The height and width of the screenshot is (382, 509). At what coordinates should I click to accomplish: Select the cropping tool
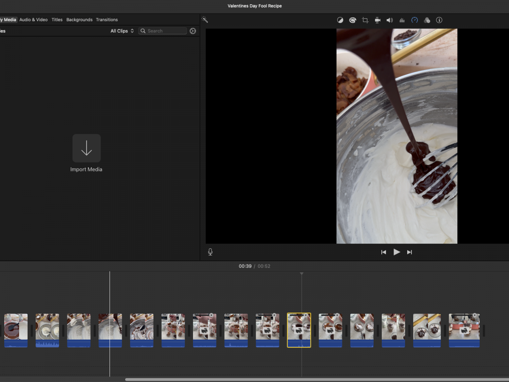click(x=365, y=20)
